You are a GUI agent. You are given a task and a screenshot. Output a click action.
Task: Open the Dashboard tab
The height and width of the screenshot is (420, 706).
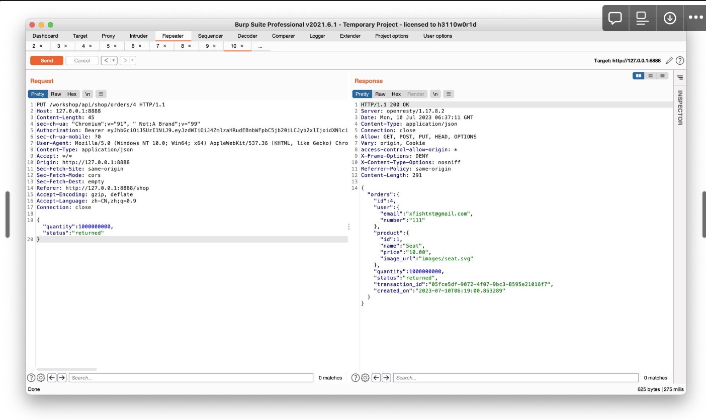coord(45,36)
